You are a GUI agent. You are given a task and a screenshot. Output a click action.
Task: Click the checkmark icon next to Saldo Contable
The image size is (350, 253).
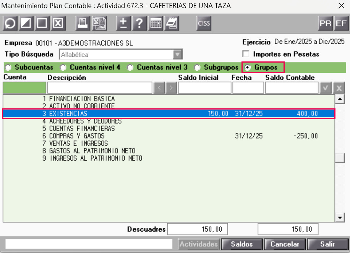[x=326, y=88]
